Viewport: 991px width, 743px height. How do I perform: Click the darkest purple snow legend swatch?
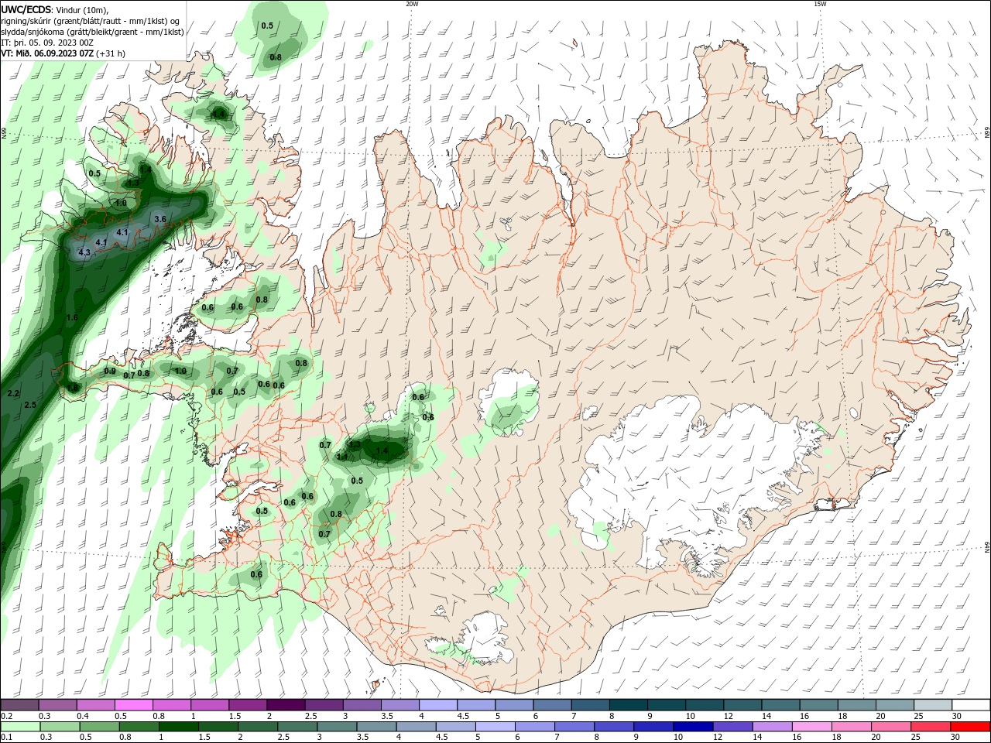click(286, 705)
